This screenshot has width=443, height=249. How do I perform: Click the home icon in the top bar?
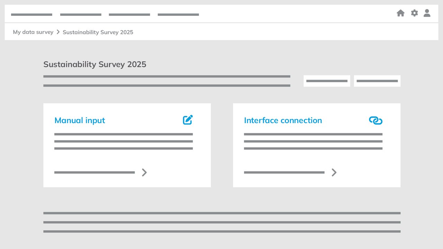[x=400, y=13]
